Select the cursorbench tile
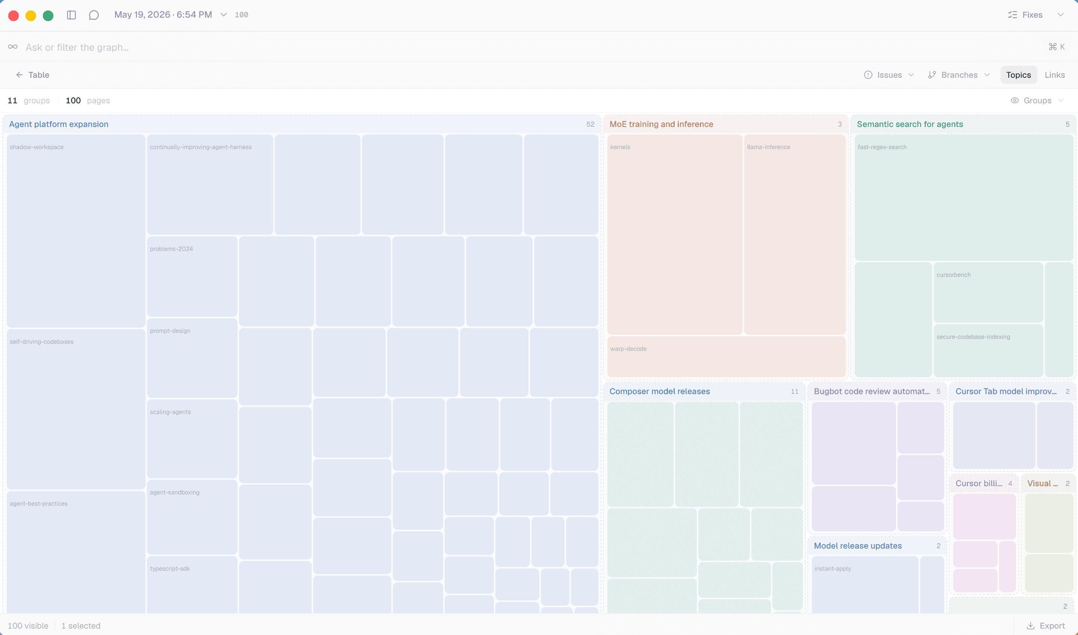The height and width of the screenshot is (635, 1078). tap(988, 292)
